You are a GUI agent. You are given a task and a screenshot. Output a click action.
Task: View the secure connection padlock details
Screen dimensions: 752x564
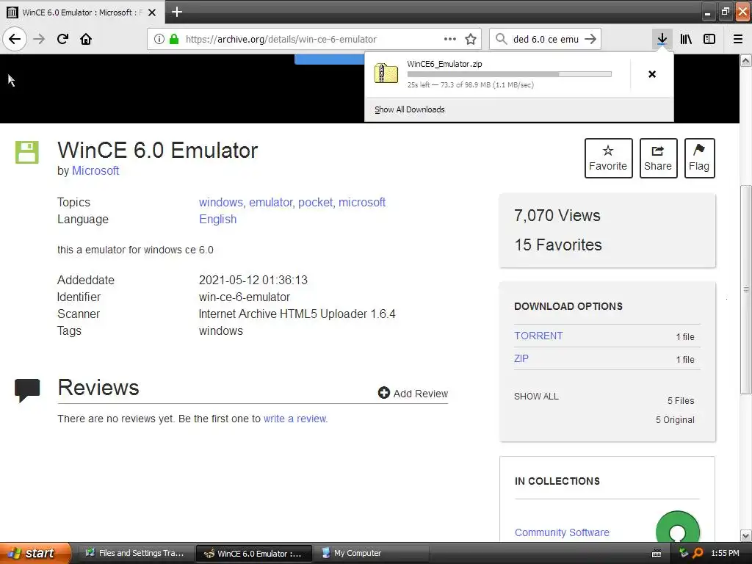pyautogui.click(x=173, y=39)
